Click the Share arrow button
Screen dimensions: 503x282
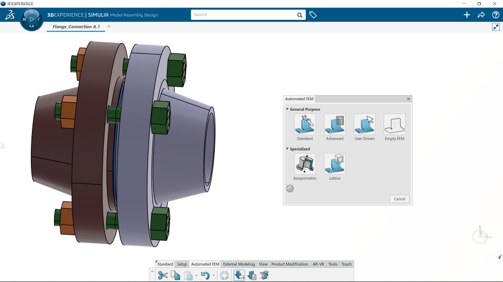481,15
